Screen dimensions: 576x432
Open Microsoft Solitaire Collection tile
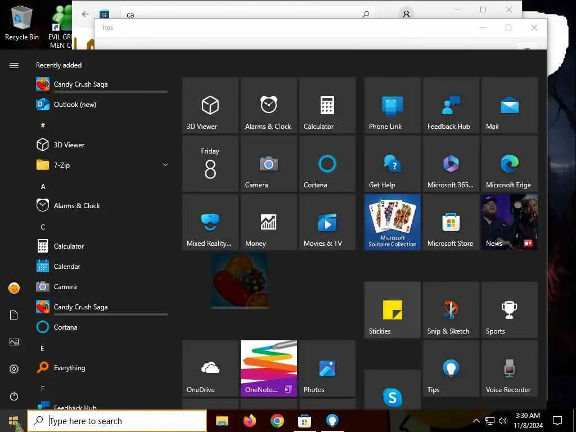click(392, 222)
